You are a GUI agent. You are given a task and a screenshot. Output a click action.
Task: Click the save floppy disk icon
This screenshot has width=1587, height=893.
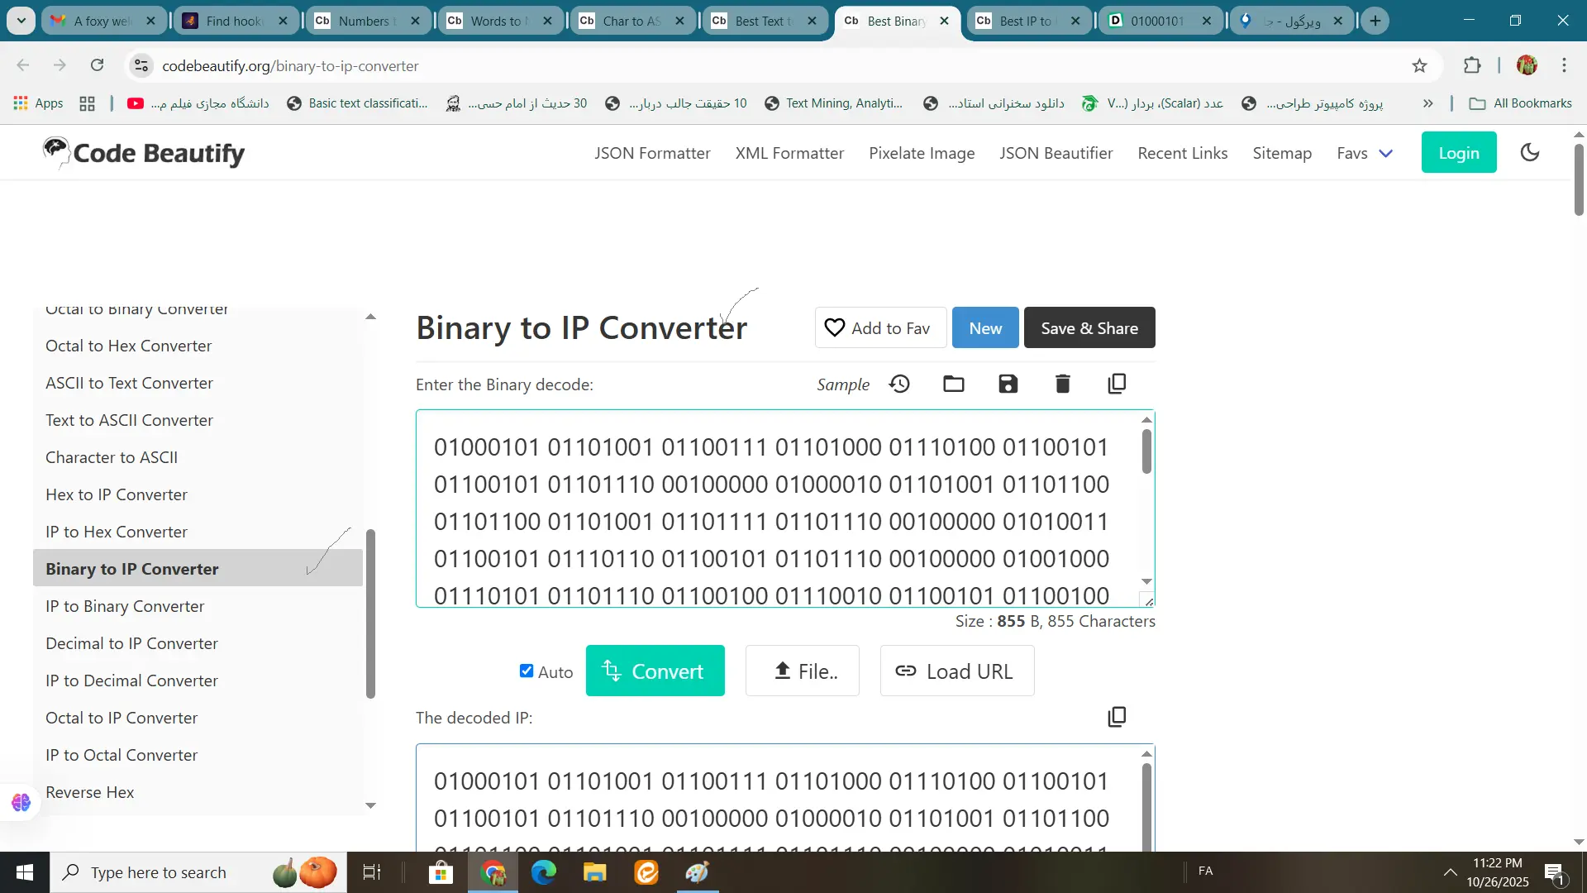(1008, 384)
